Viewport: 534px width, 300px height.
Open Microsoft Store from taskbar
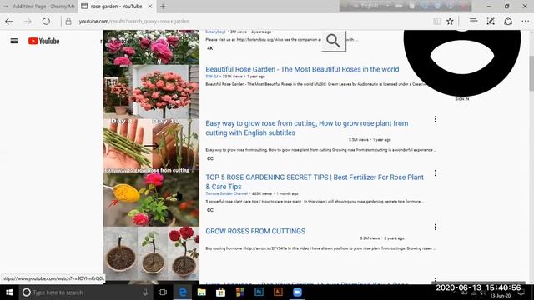(220, 292)
